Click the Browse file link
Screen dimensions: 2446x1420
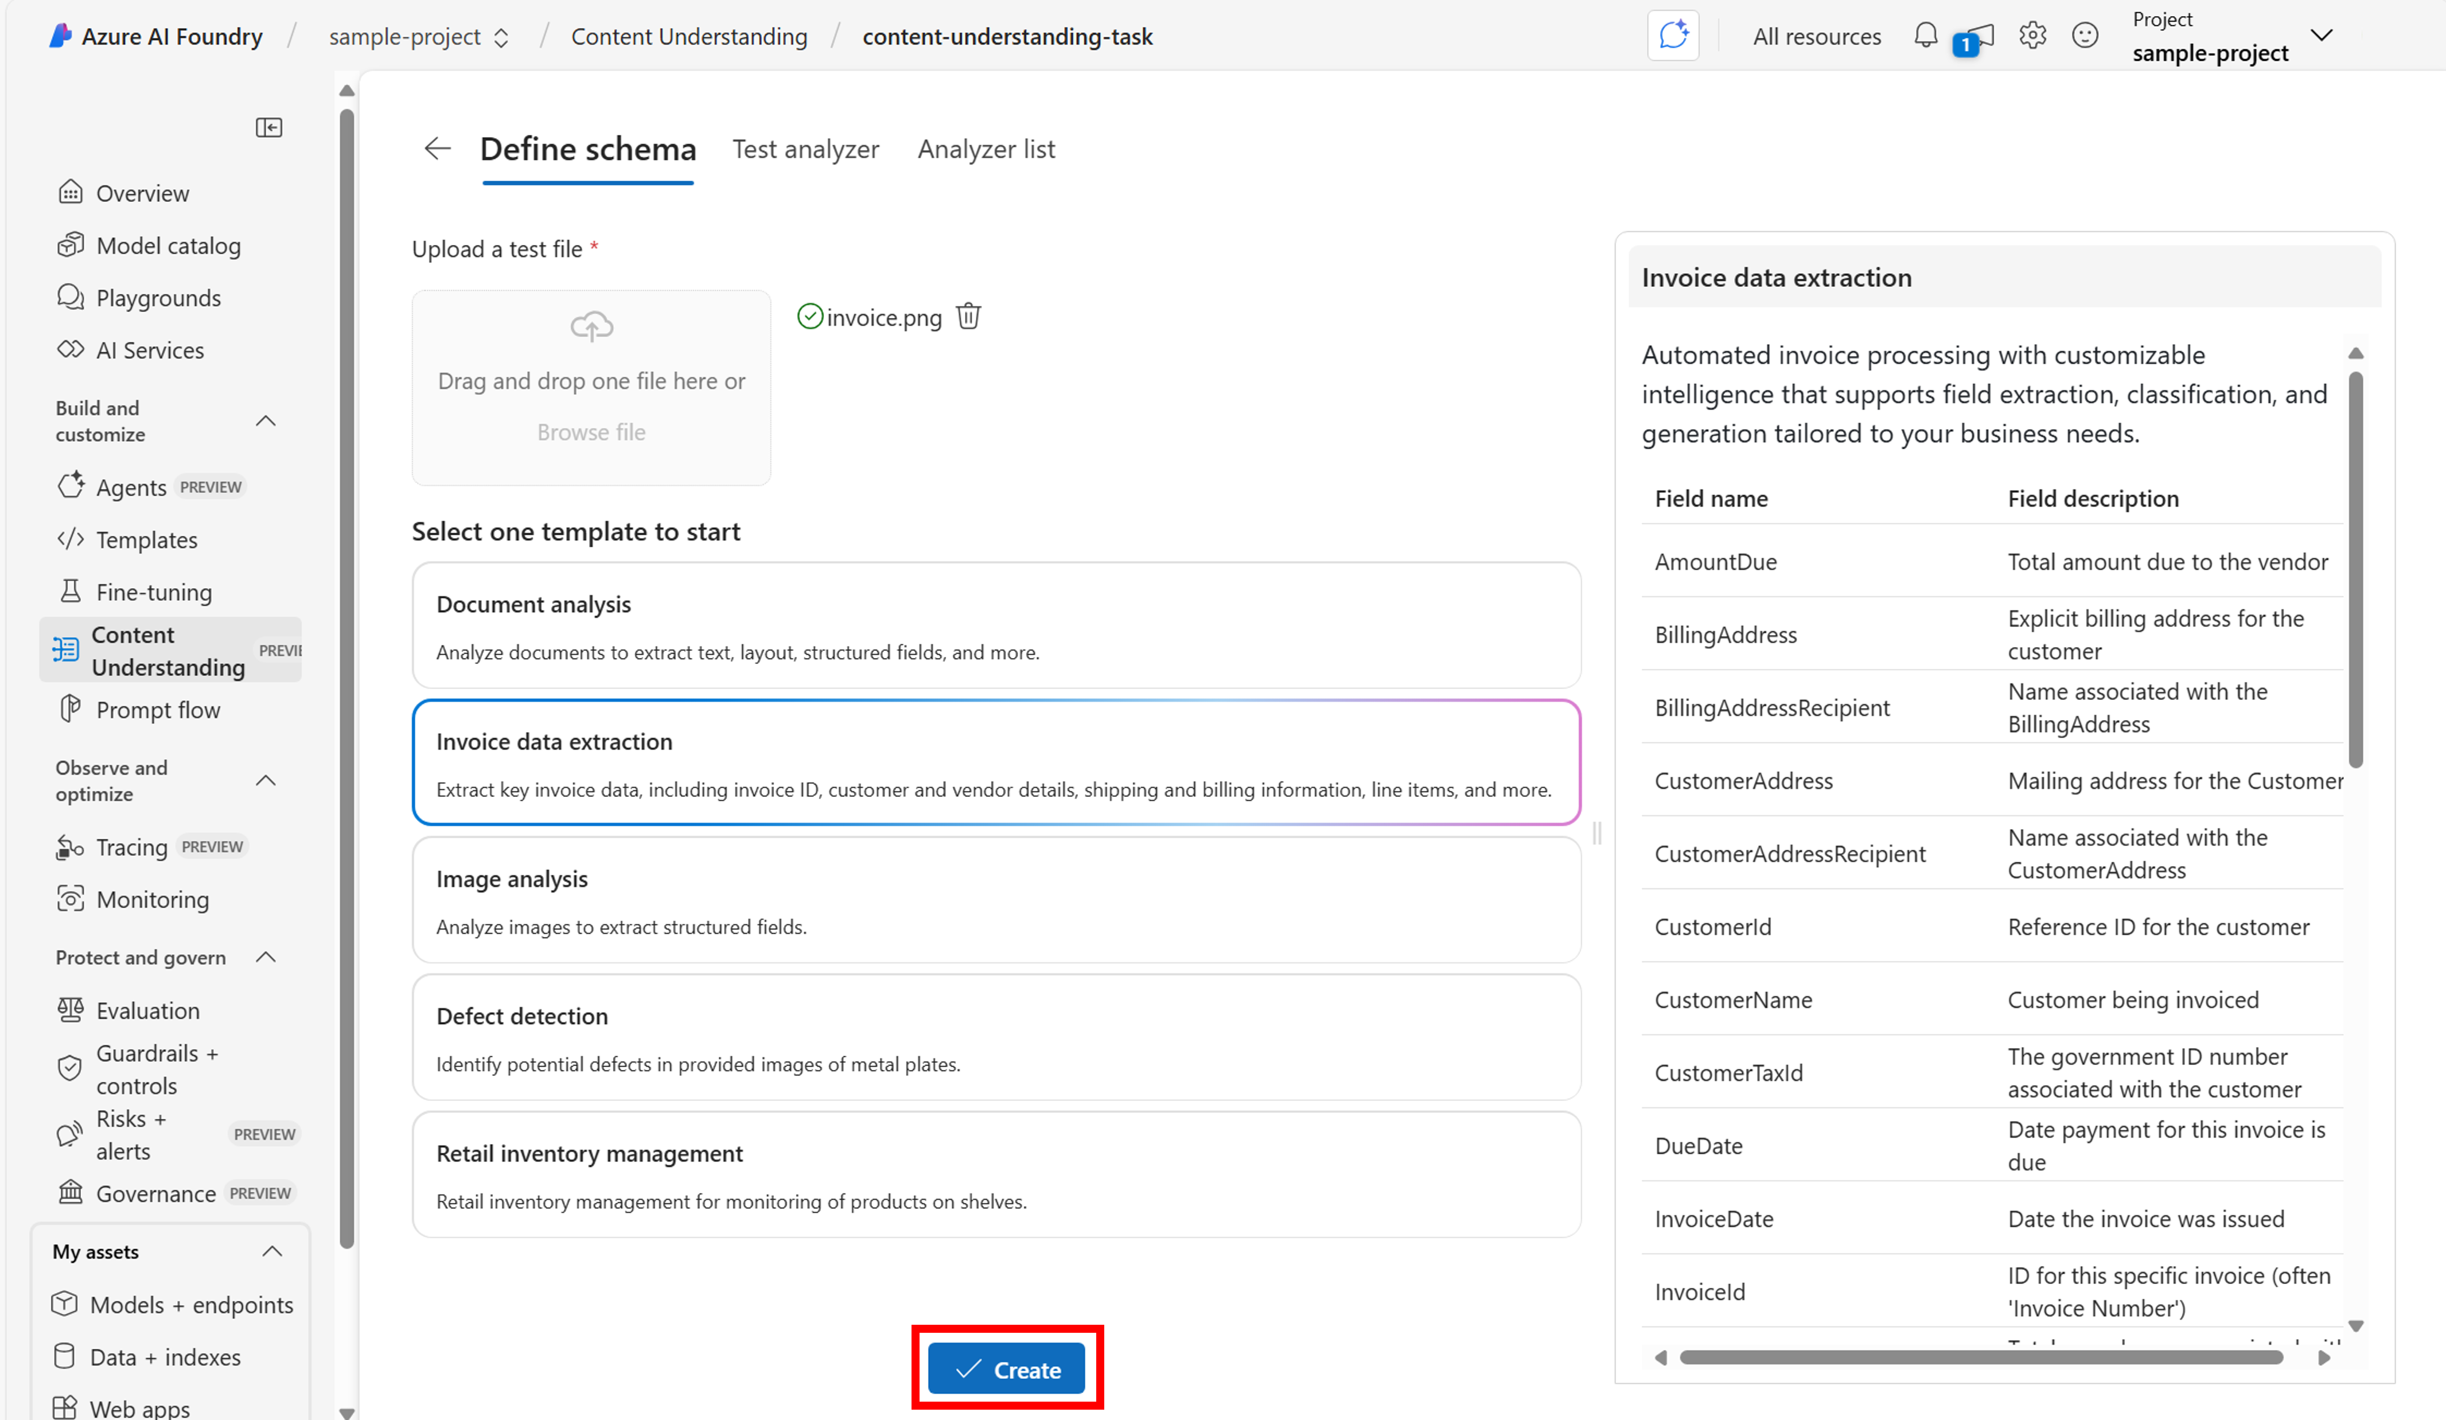(590, 432)
